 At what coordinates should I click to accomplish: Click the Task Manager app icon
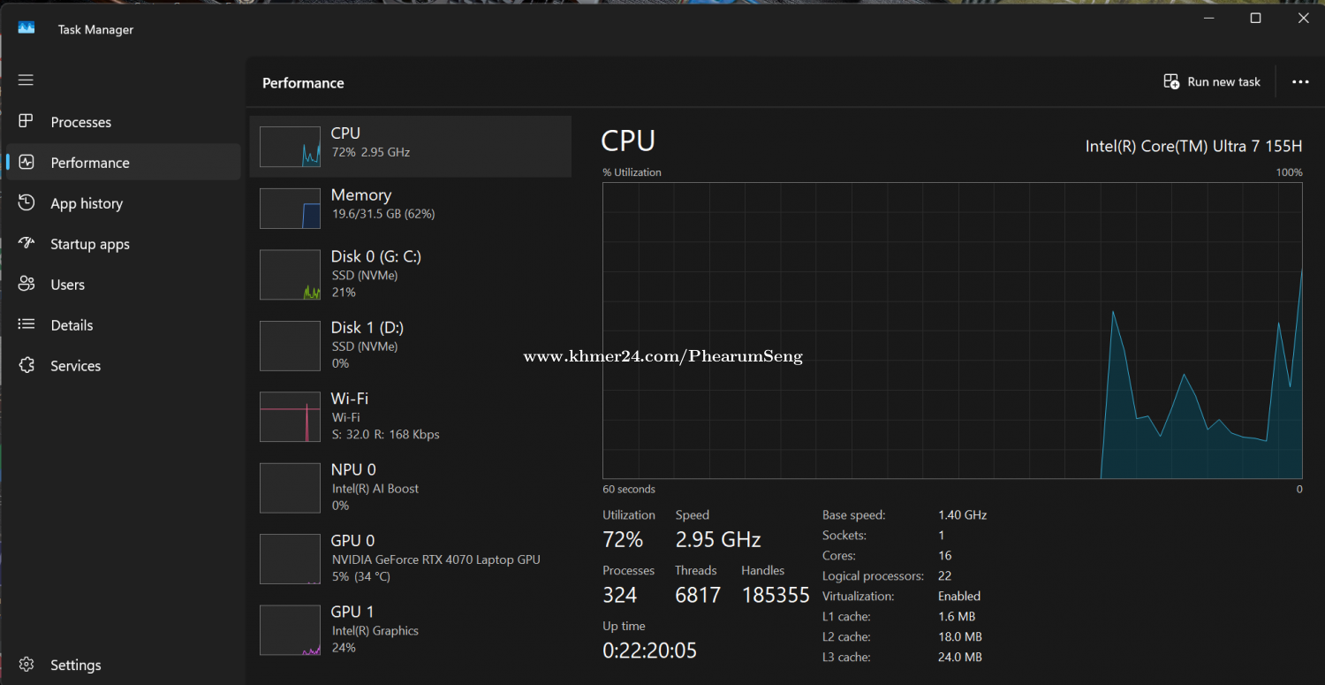point(26,28)
